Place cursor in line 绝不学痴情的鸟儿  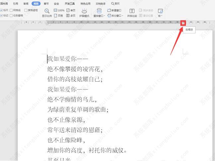pos(72,100)
